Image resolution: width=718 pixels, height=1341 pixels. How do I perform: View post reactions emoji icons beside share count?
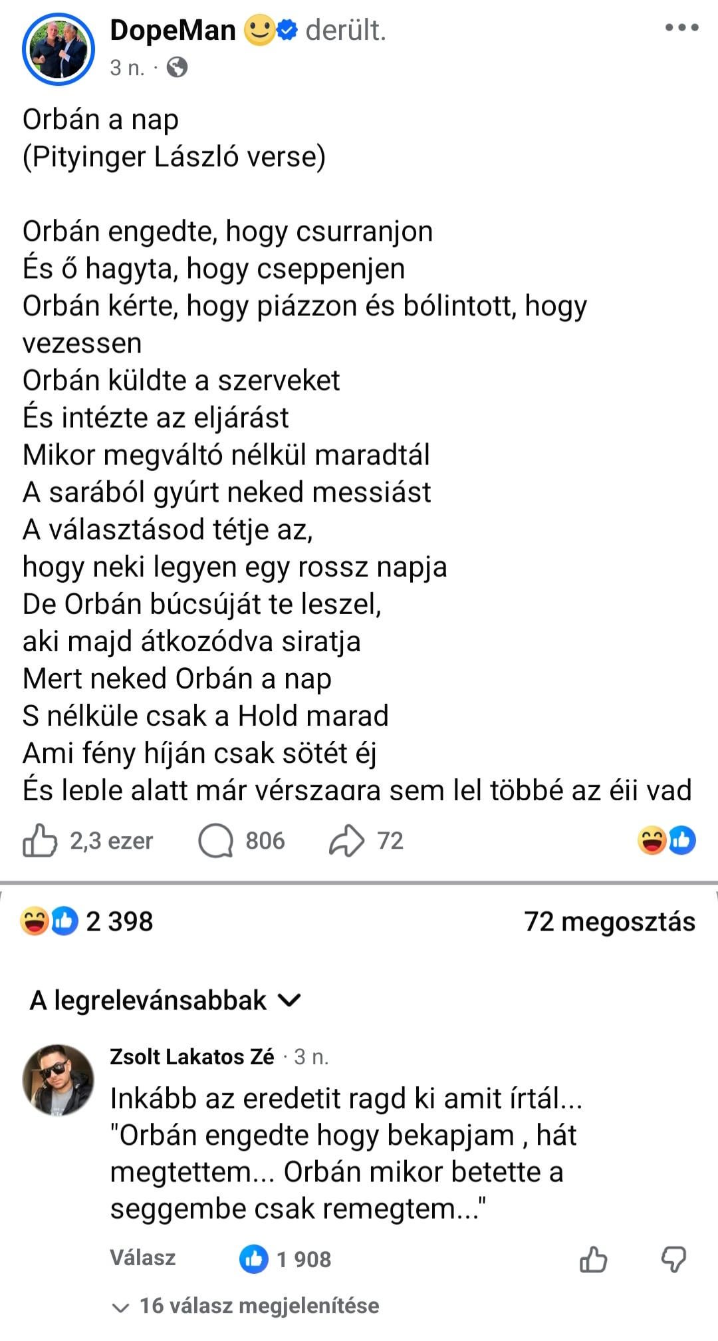(x=666, y=841)
